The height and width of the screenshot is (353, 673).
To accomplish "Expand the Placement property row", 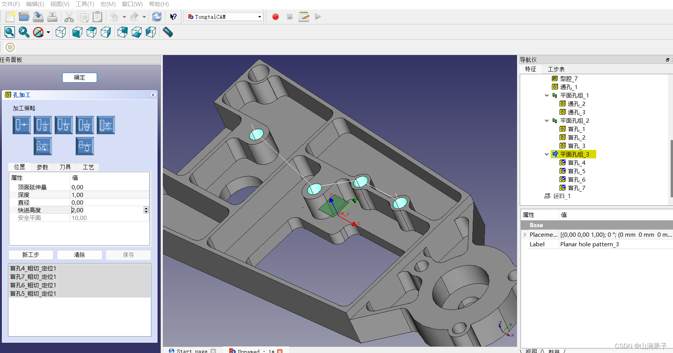I will pyautogui.click(x=525, y=234).
